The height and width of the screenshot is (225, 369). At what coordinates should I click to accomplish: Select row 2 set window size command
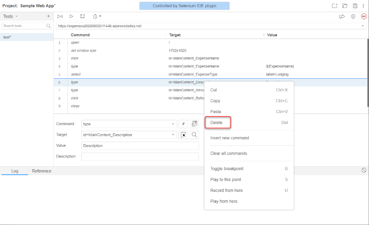tap(210, 51)
